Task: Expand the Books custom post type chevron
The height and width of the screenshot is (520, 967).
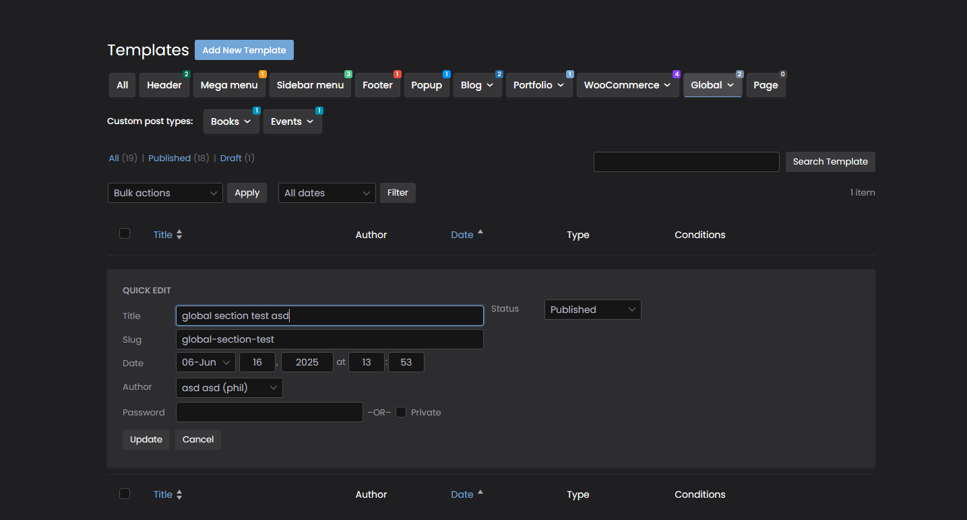Action: (x=247, y=121)
